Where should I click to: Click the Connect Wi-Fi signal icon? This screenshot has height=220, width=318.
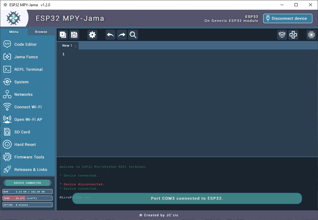pyautogui.click(x=7, y=107)
